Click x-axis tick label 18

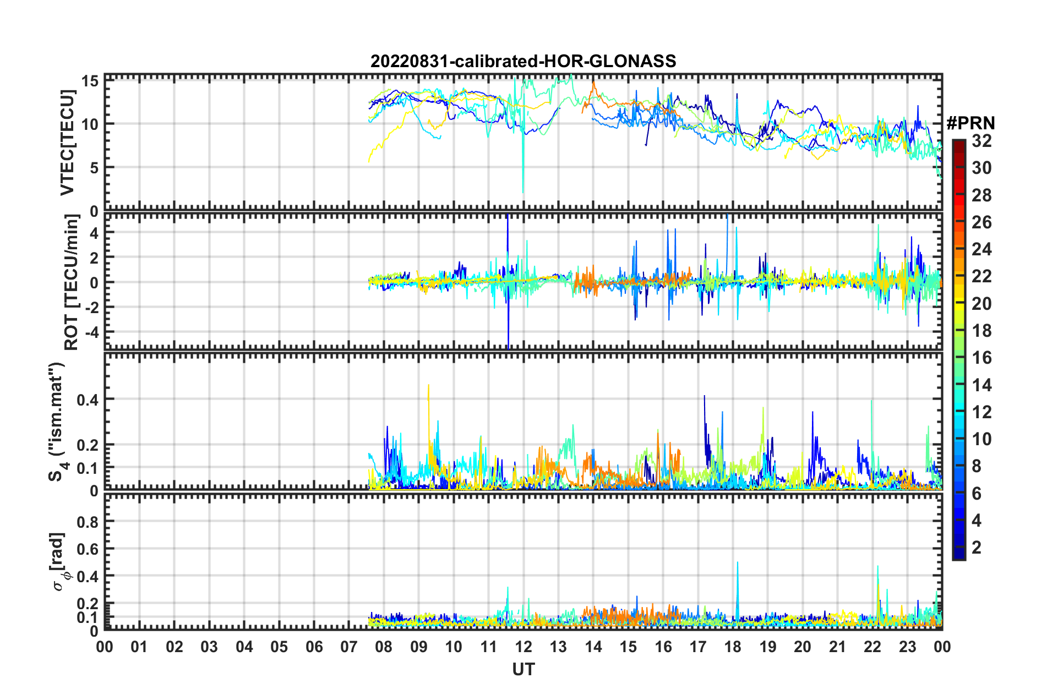[x=733, y=647]
